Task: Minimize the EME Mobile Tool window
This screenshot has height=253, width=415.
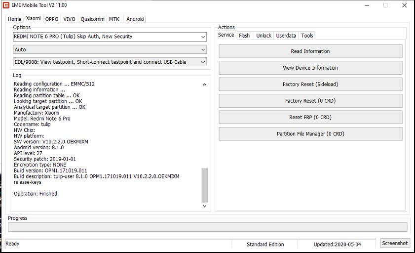Action: (x=367, y=5)
